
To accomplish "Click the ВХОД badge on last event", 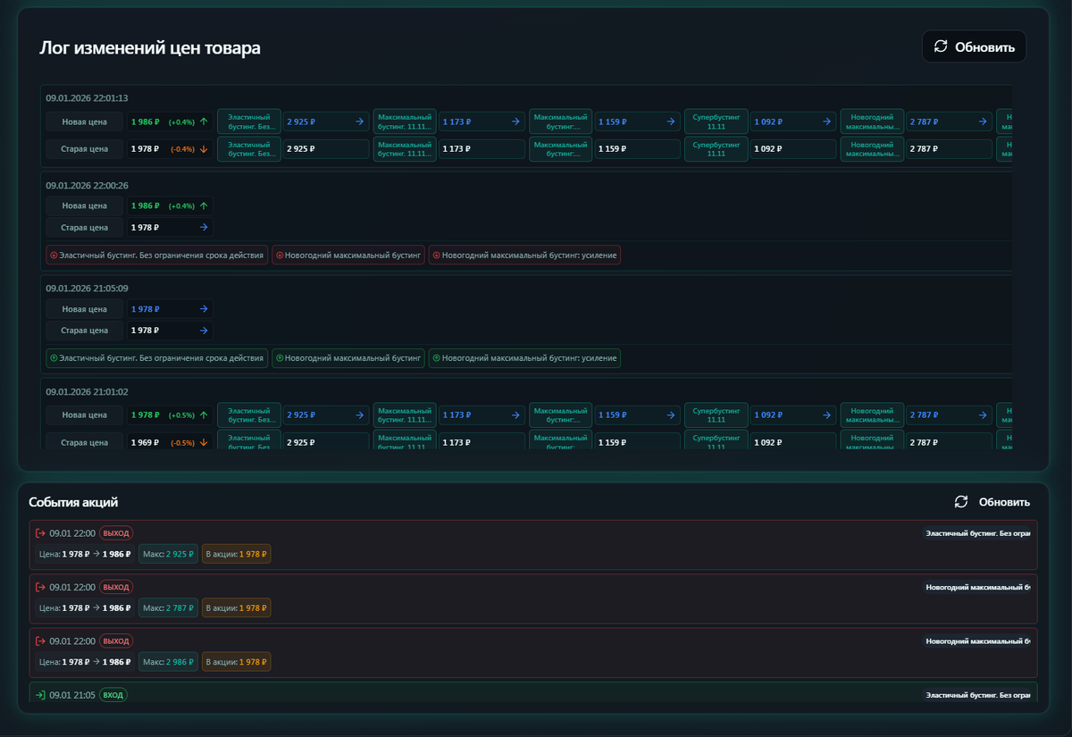I will tap(113, 694).
